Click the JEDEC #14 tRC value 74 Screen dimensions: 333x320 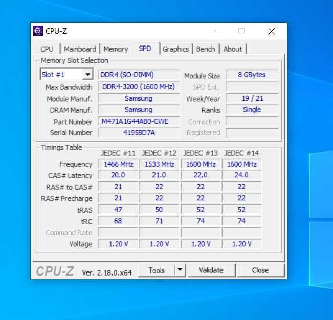click(241, 221)
